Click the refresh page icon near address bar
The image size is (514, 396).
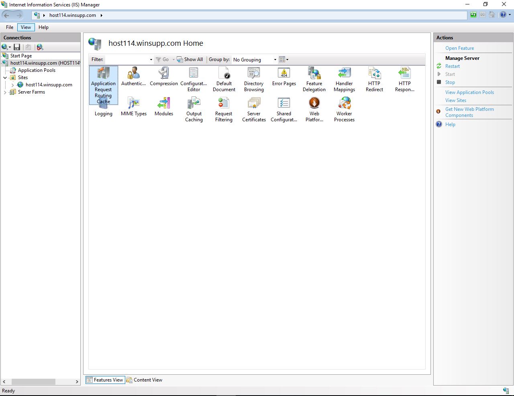473,15
